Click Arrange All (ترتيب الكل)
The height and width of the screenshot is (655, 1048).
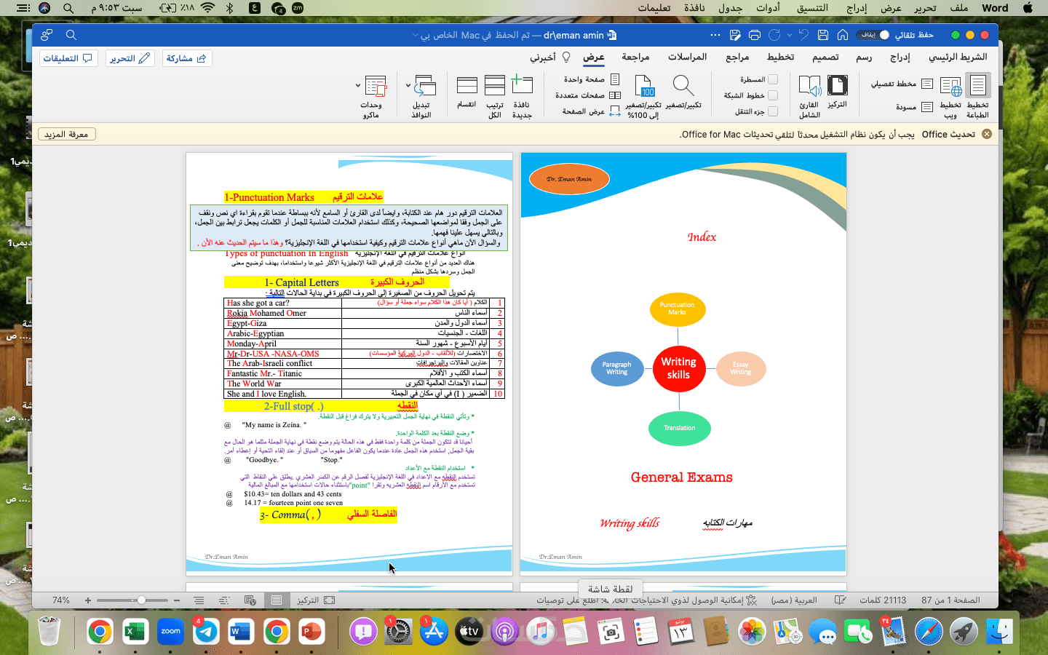coord(495,86)
